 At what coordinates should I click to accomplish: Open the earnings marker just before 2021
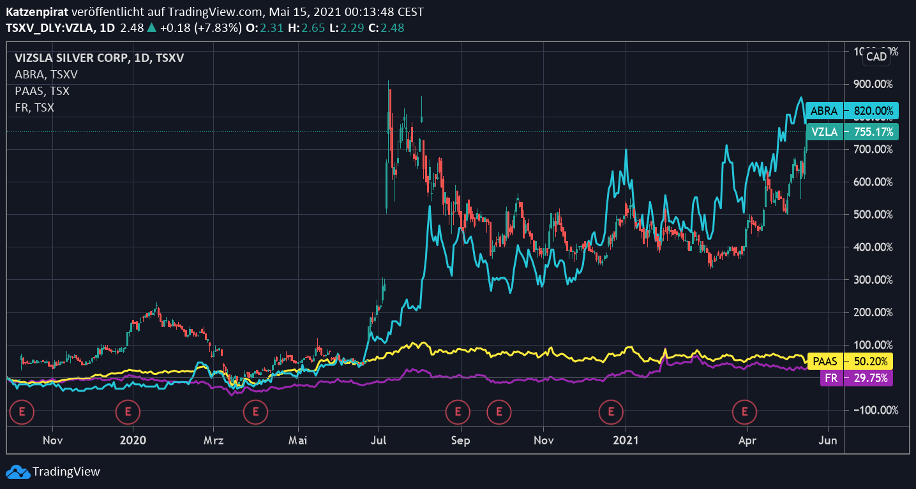(x=611, y=411)
